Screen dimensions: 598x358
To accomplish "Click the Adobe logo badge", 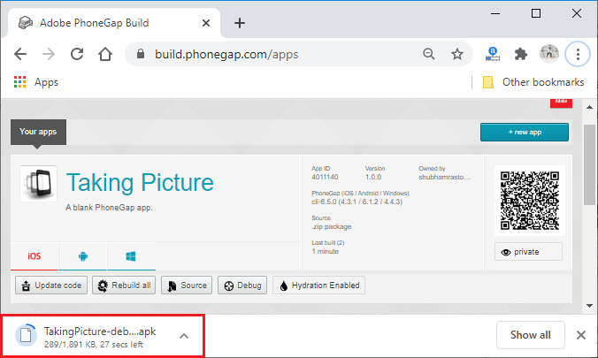I will click(561, 103).
